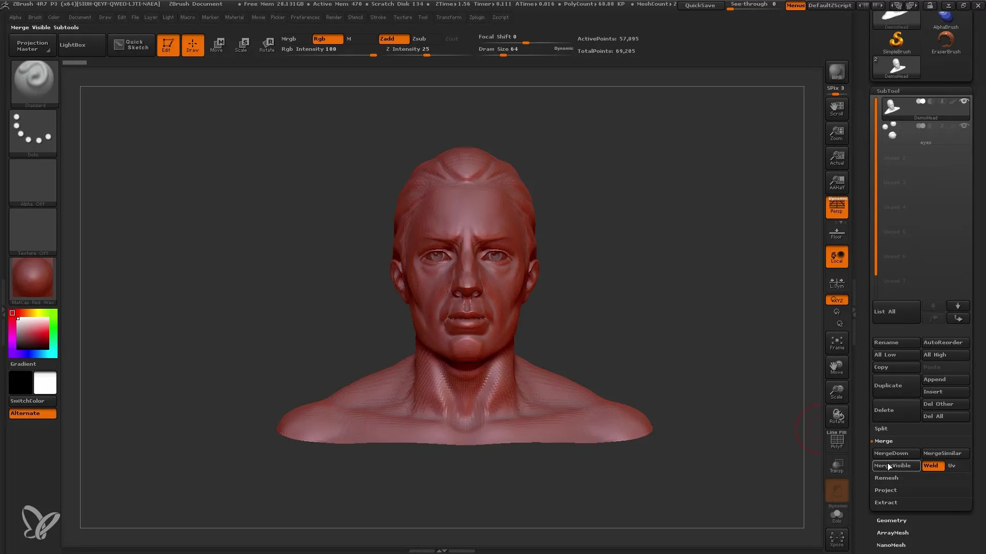
Task: Open the Preferences menu
Action: 305,17
